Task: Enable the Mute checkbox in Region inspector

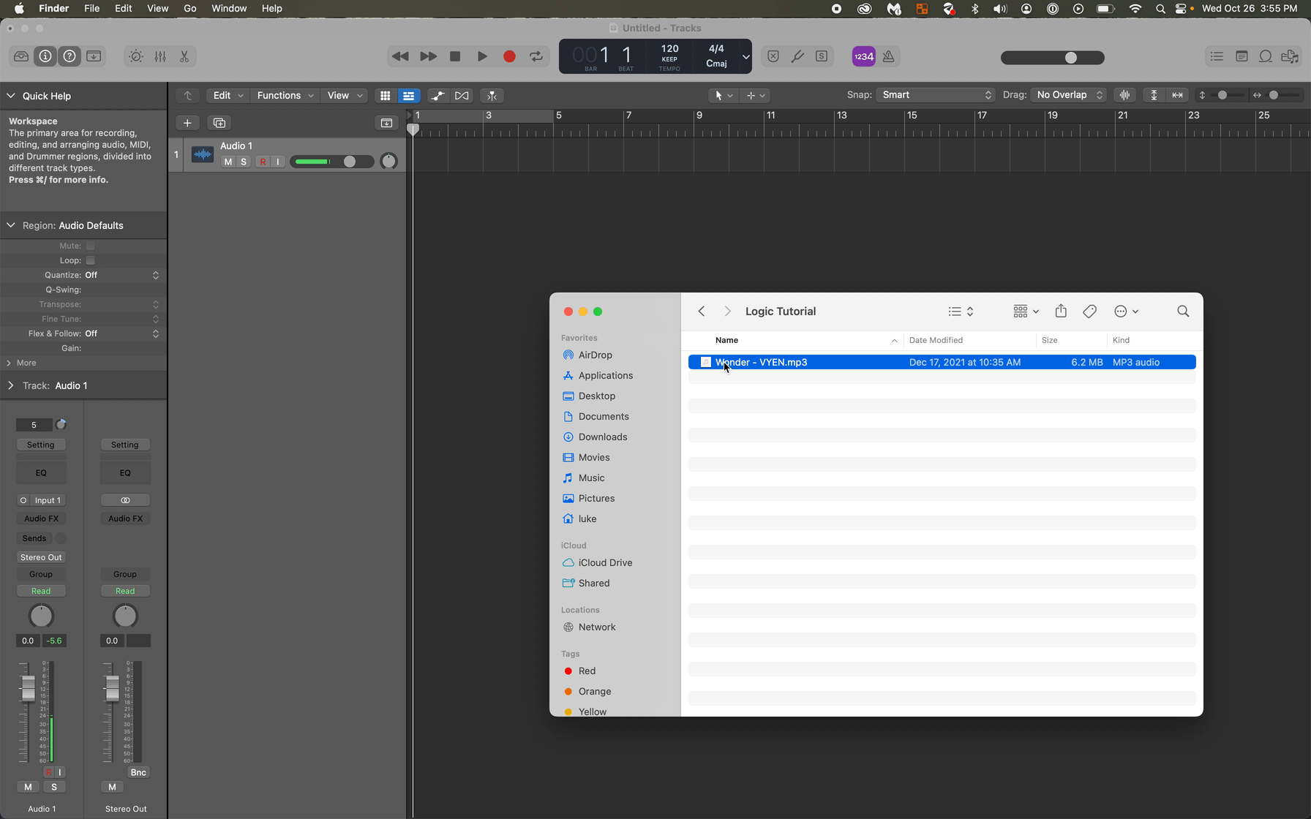Action: click(x=91, y=246)
